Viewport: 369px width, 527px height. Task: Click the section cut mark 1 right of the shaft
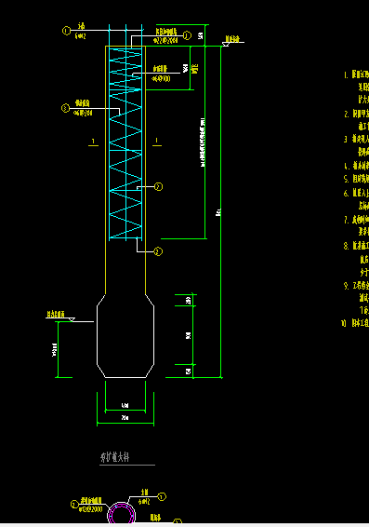tap(157, 142)
